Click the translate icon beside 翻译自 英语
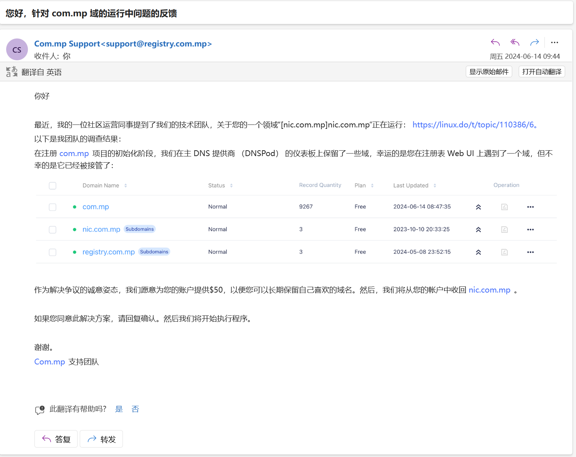This screenshot has height=457, width=576. tap(12, 72)
